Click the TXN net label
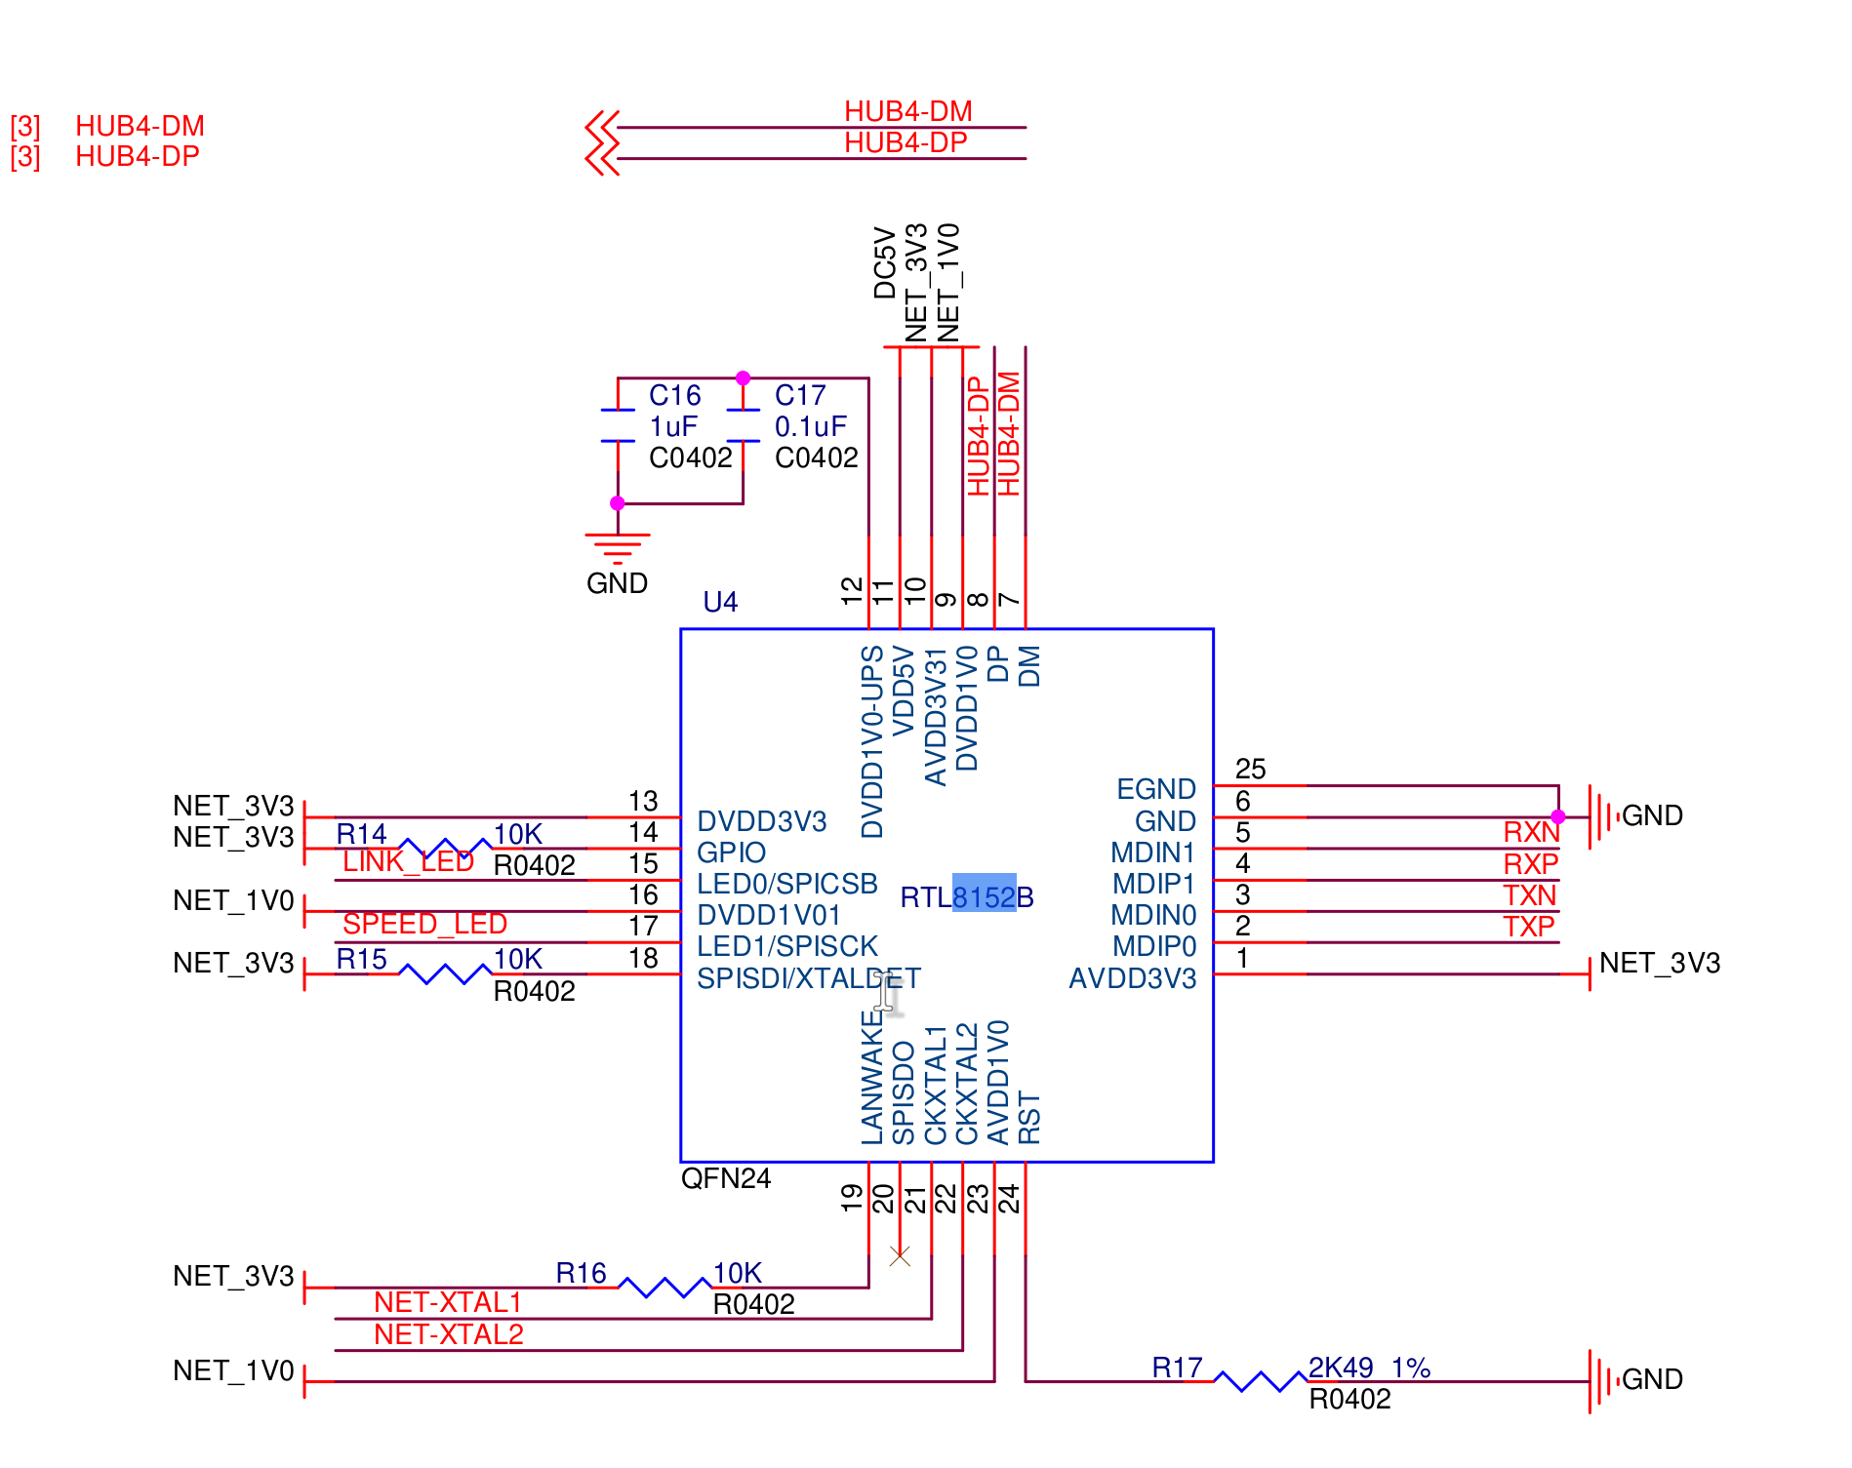Screen dimensions: 1852x1468 click(x=1529, y=895)
